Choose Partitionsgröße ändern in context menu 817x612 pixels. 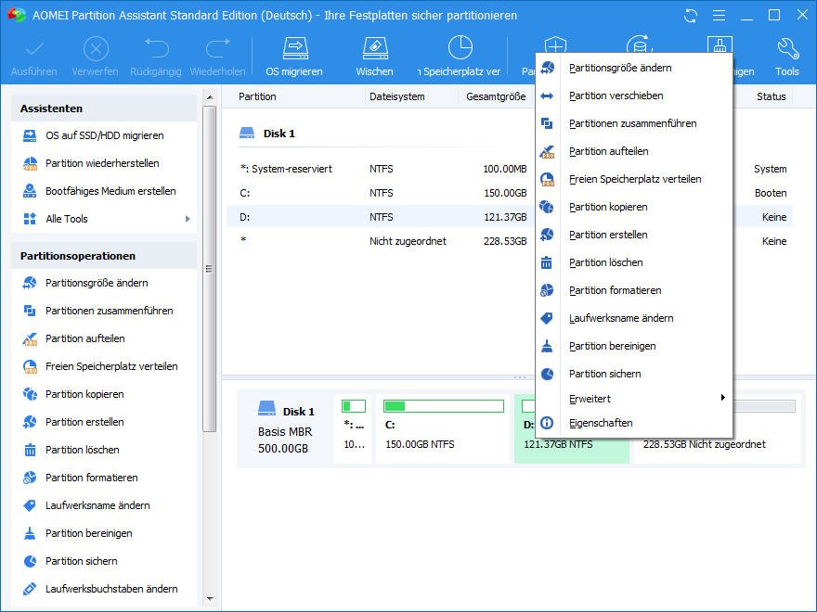(x=634, y=68)
